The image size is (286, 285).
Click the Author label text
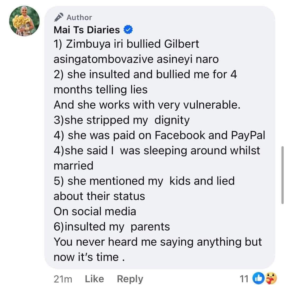tap(79, 17)
